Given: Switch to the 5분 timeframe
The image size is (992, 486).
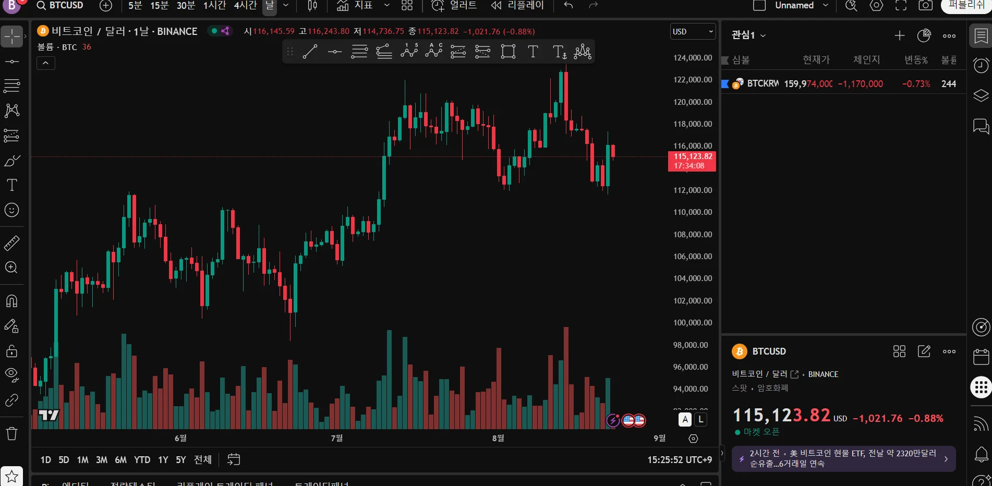Looking at the screenshot, I should tap(135, 6).
